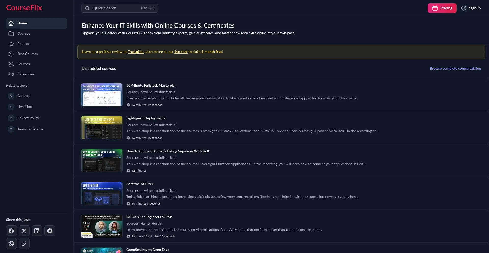Click the LinkedIn share icon
The image size is (489, 253).
click(37, 231)
